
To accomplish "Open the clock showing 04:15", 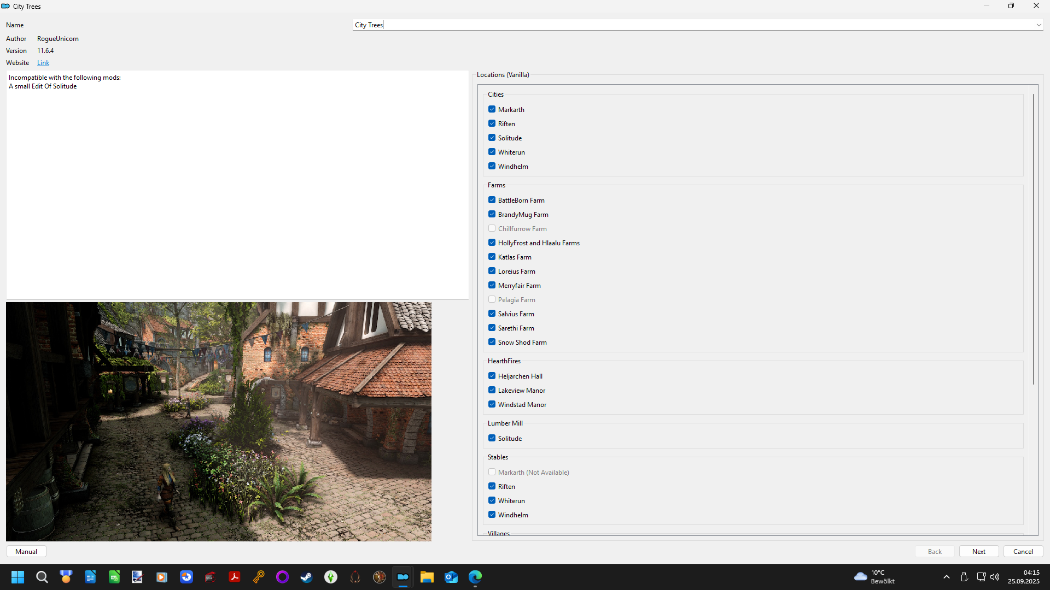I will (x=1024, y=577).
